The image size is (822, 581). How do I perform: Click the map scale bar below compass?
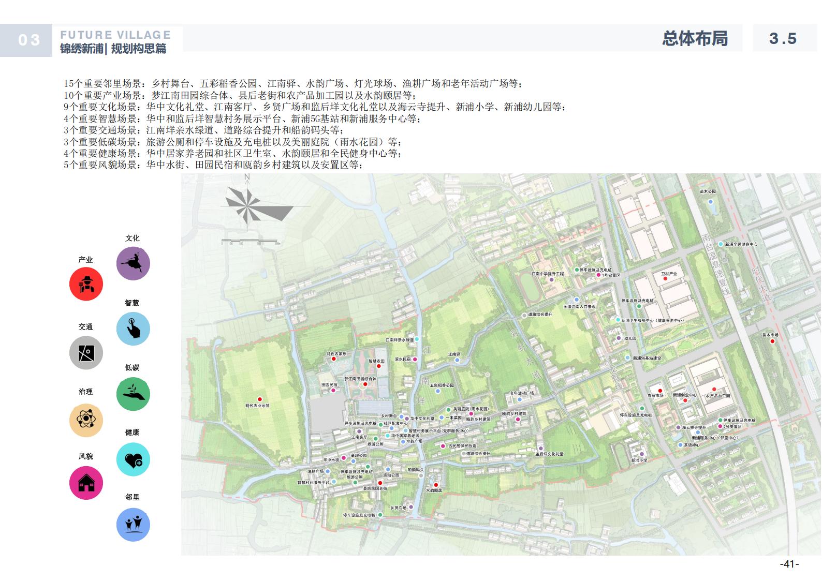coord(251,242)
